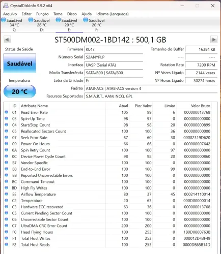
Task: Select the Seek Error Rate attribute name
Action: [34, 138]
